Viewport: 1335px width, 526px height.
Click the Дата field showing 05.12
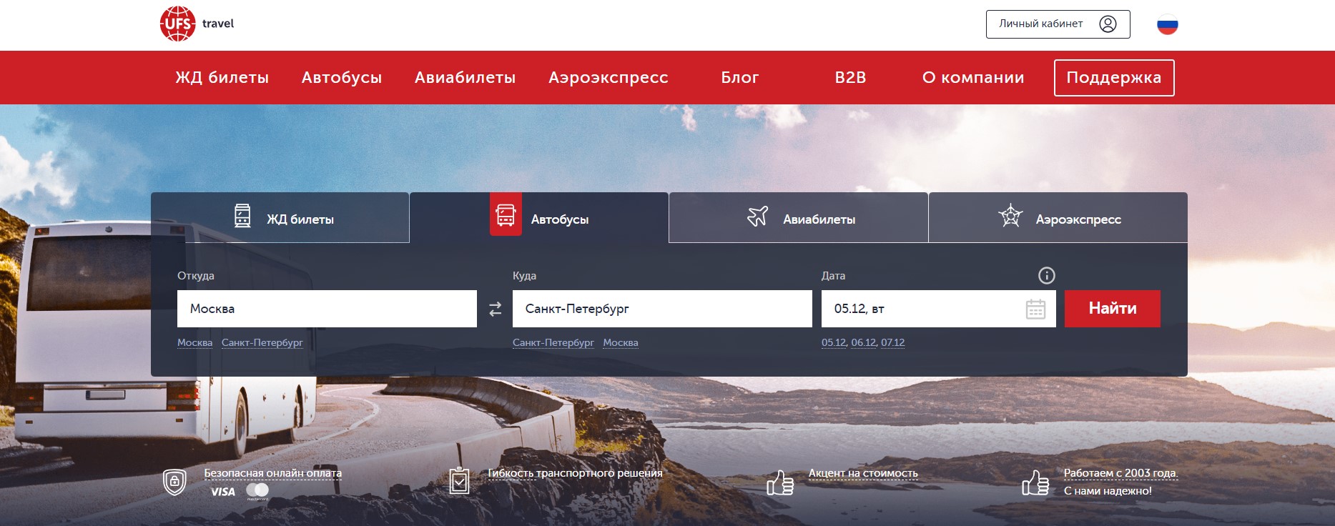[938, 309]
